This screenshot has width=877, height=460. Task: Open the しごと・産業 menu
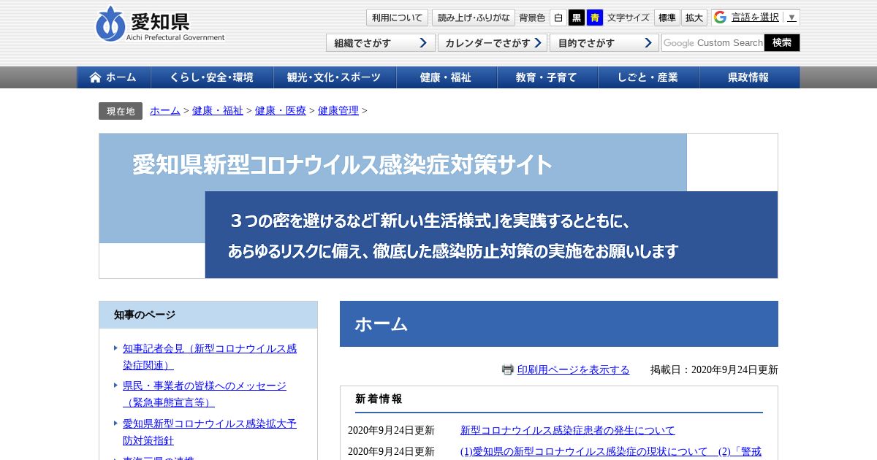(648, 77)
